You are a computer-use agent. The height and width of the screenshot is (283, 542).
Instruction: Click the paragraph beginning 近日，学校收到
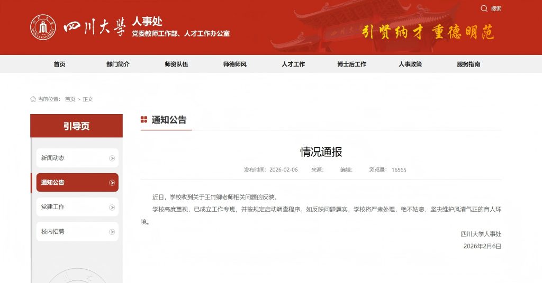216,197
